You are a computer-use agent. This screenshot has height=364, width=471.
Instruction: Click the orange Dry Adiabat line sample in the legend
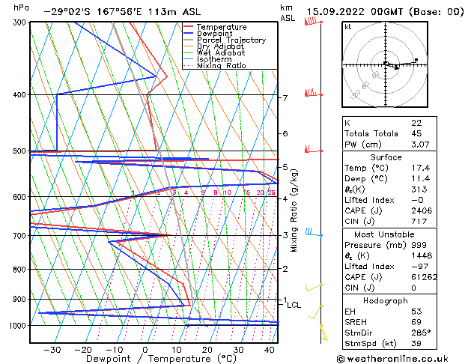[x=189, y=46]
